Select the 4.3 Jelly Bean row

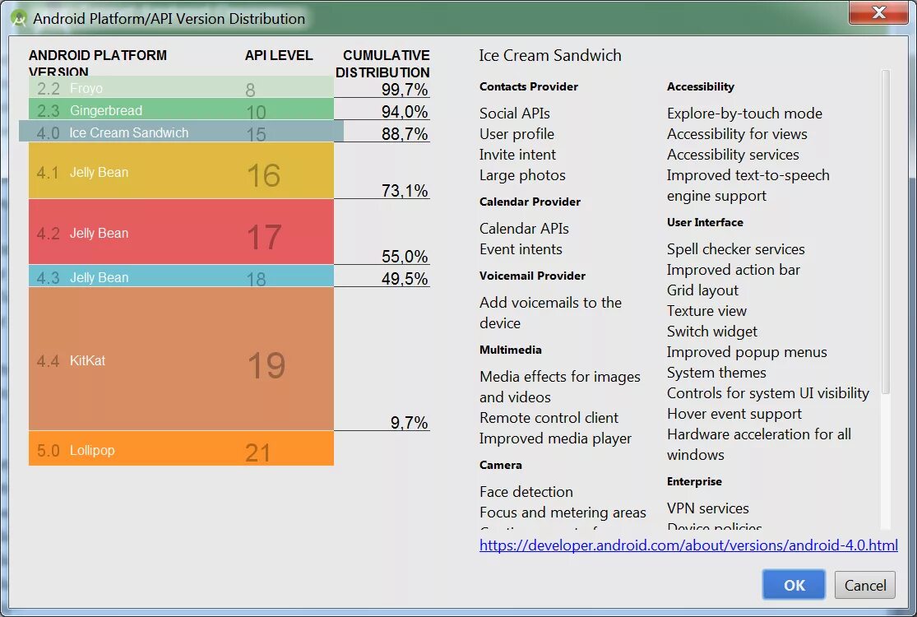tap(181, 276)
